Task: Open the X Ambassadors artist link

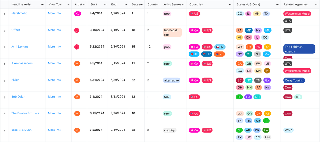Action: 22,63
